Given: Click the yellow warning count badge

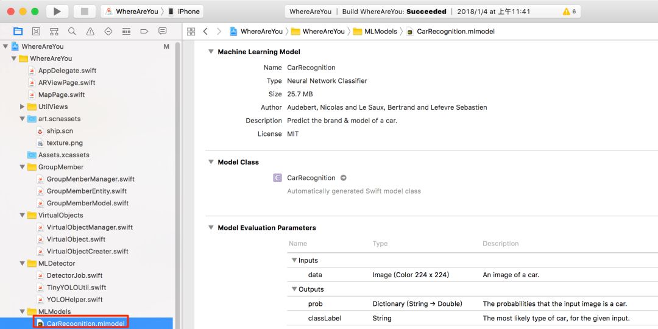Looking at the screenshot, I should click(x=570, y=11).
